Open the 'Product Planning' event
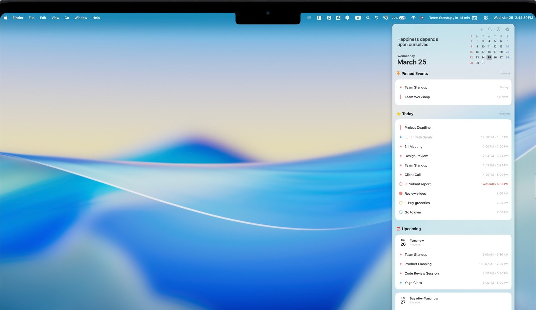The height and width of the screenshot is (310, 536). (453, 264)
